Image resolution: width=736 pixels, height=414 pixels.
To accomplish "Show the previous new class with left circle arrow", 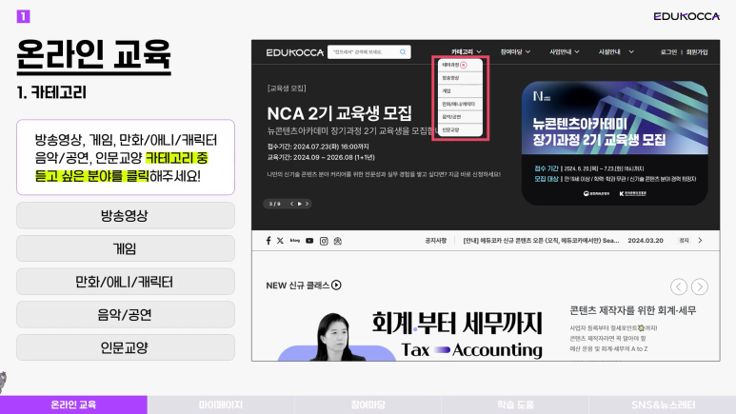I will pyautogui.click(x=679, y=286).
